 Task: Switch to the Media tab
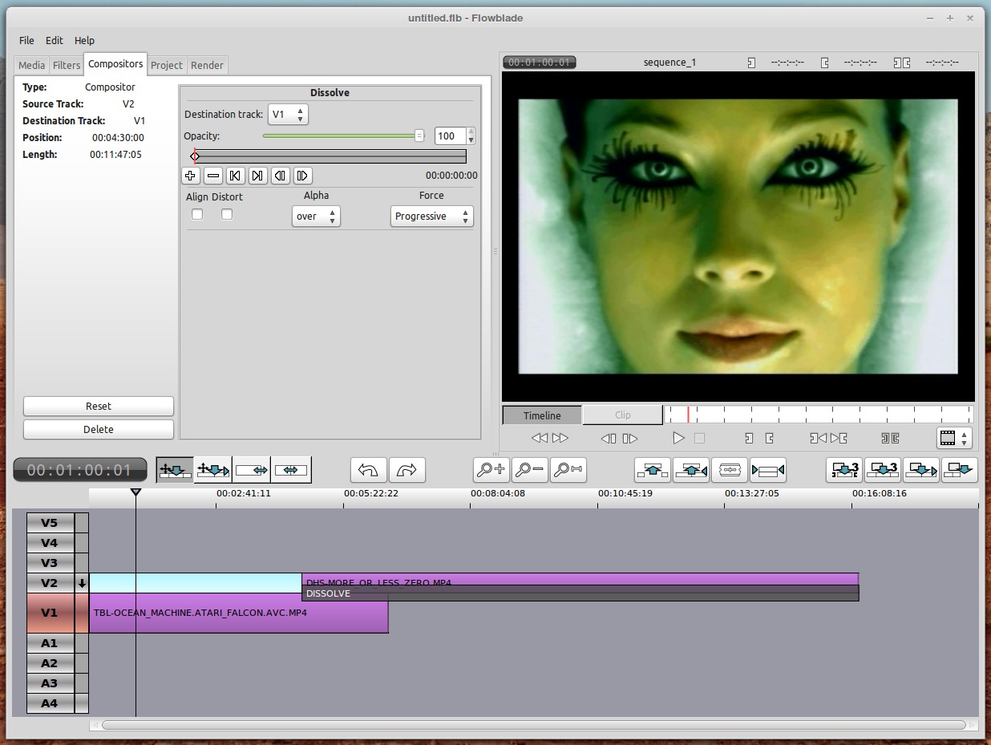pos(32,65)
